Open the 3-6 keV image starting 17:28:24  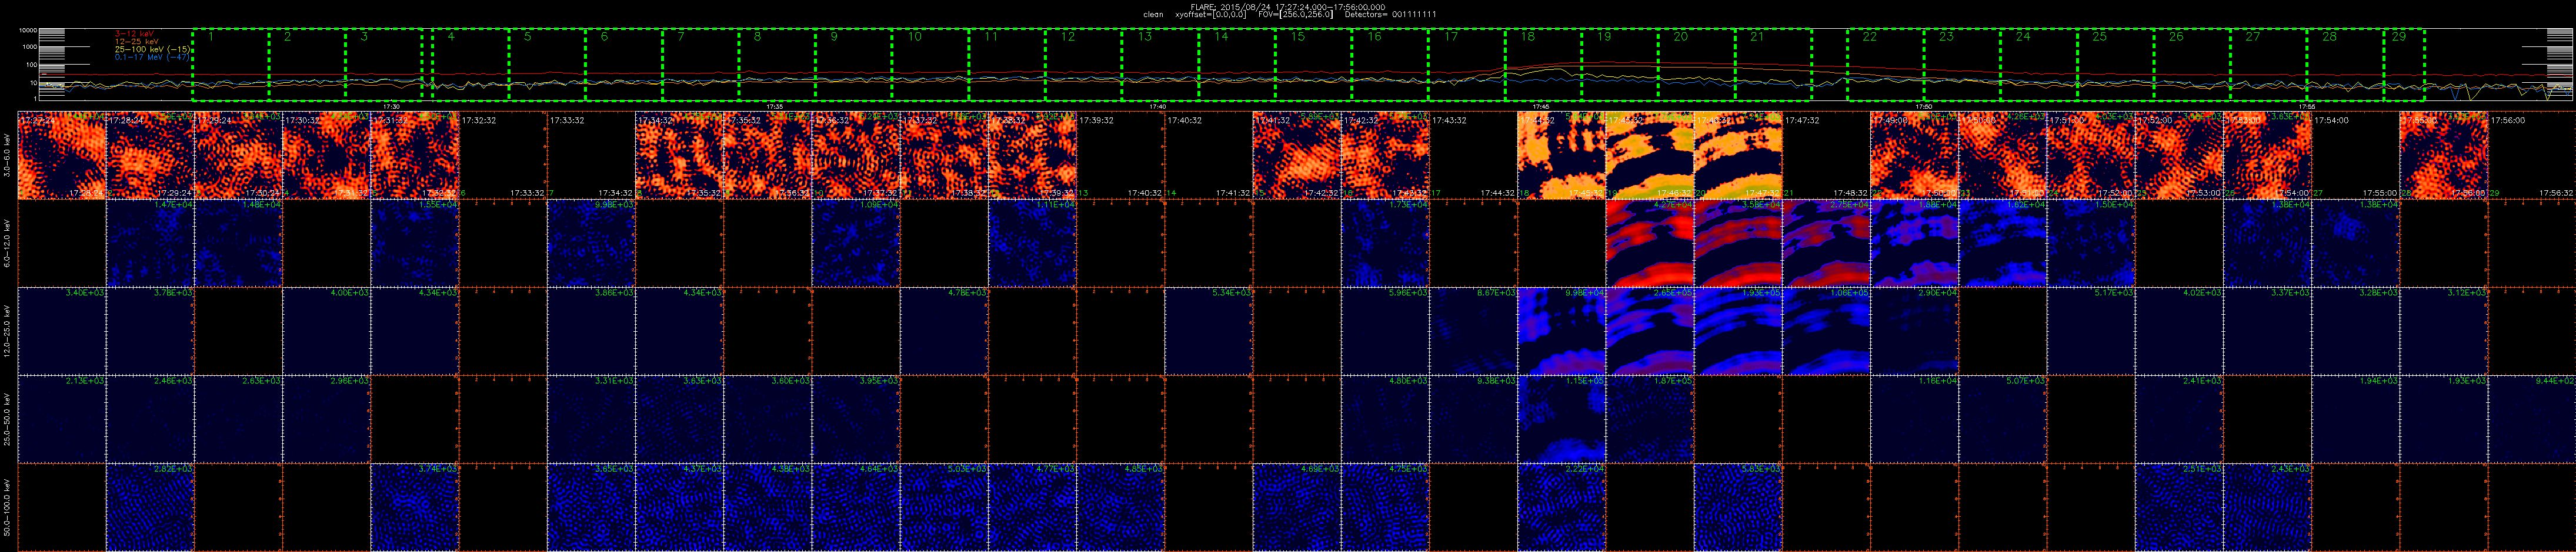(x=150, y=154)
